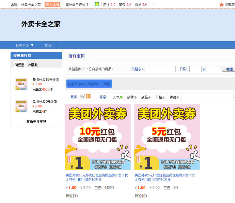Click 描述 5.0 rating score
The height and width of the screenshot is (203, 235).
click(x=109, y=5)
